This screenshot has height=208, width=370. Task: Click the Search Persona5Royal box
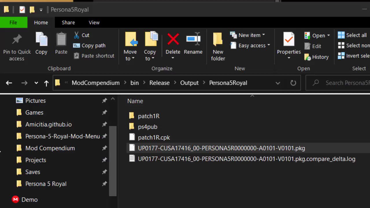[338, 83]
